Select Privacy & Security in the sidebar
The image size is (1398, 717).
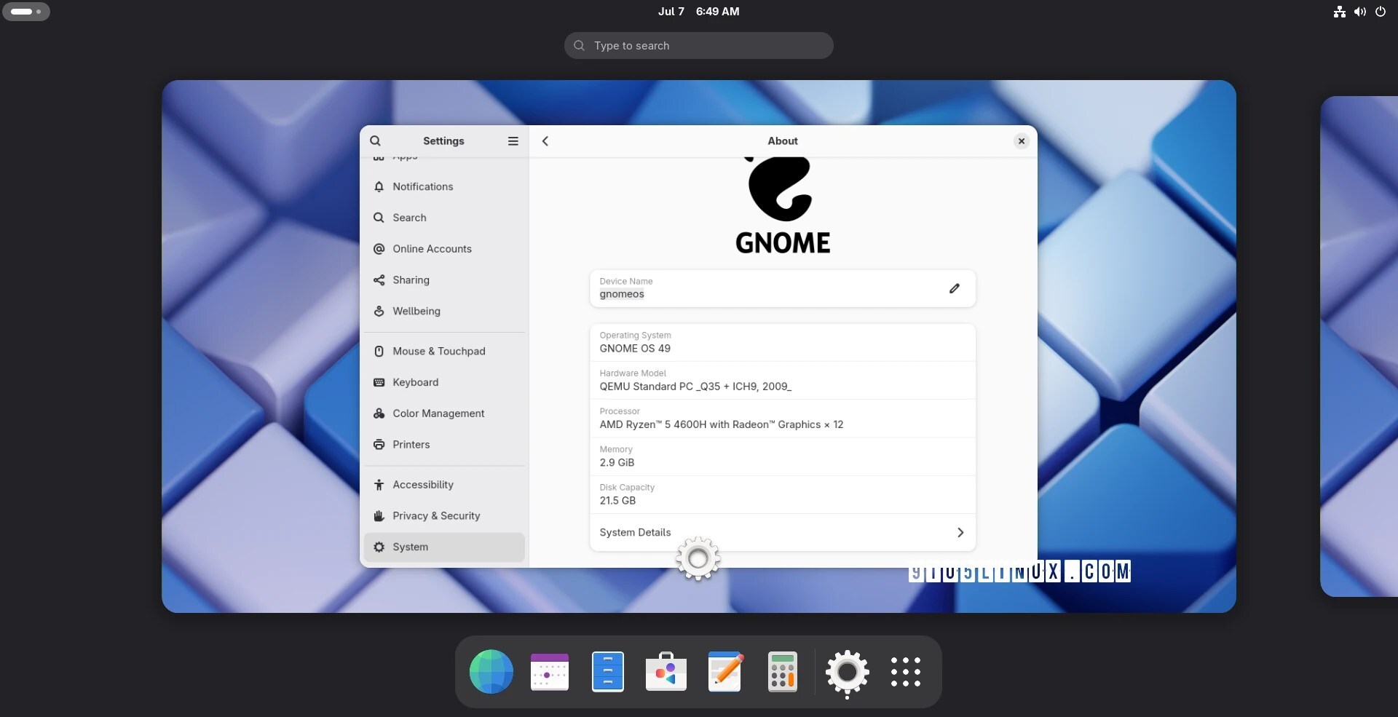tap(444, 516)
